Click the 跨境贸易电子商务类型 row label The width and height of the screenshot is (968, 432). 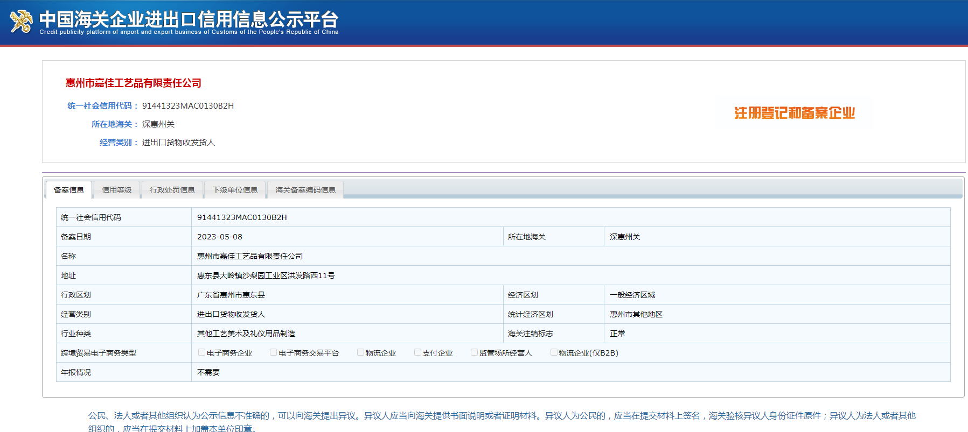point(99,353)
